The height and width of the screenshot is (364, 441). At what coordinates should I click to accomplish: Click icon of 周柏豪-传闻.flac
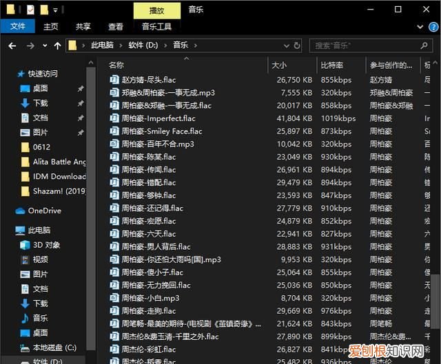coord(114,170)
